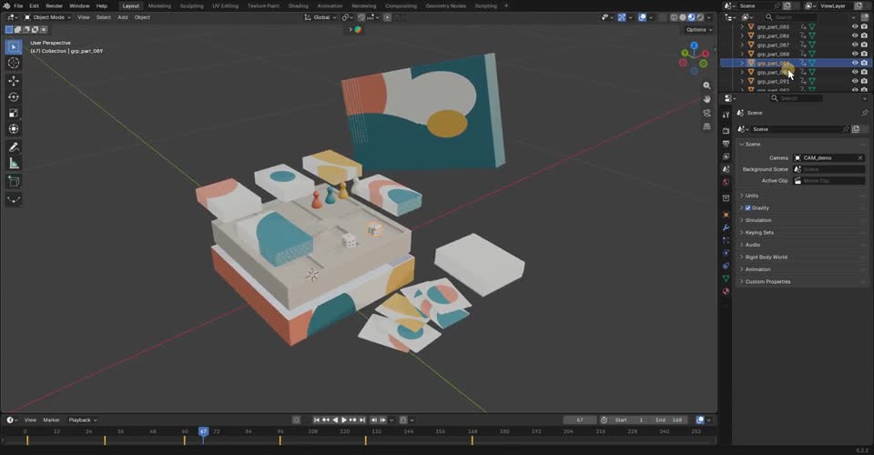Screen dimensions: 874x455
Task: Activate the Annotate tool
Action: pos(14,147)
